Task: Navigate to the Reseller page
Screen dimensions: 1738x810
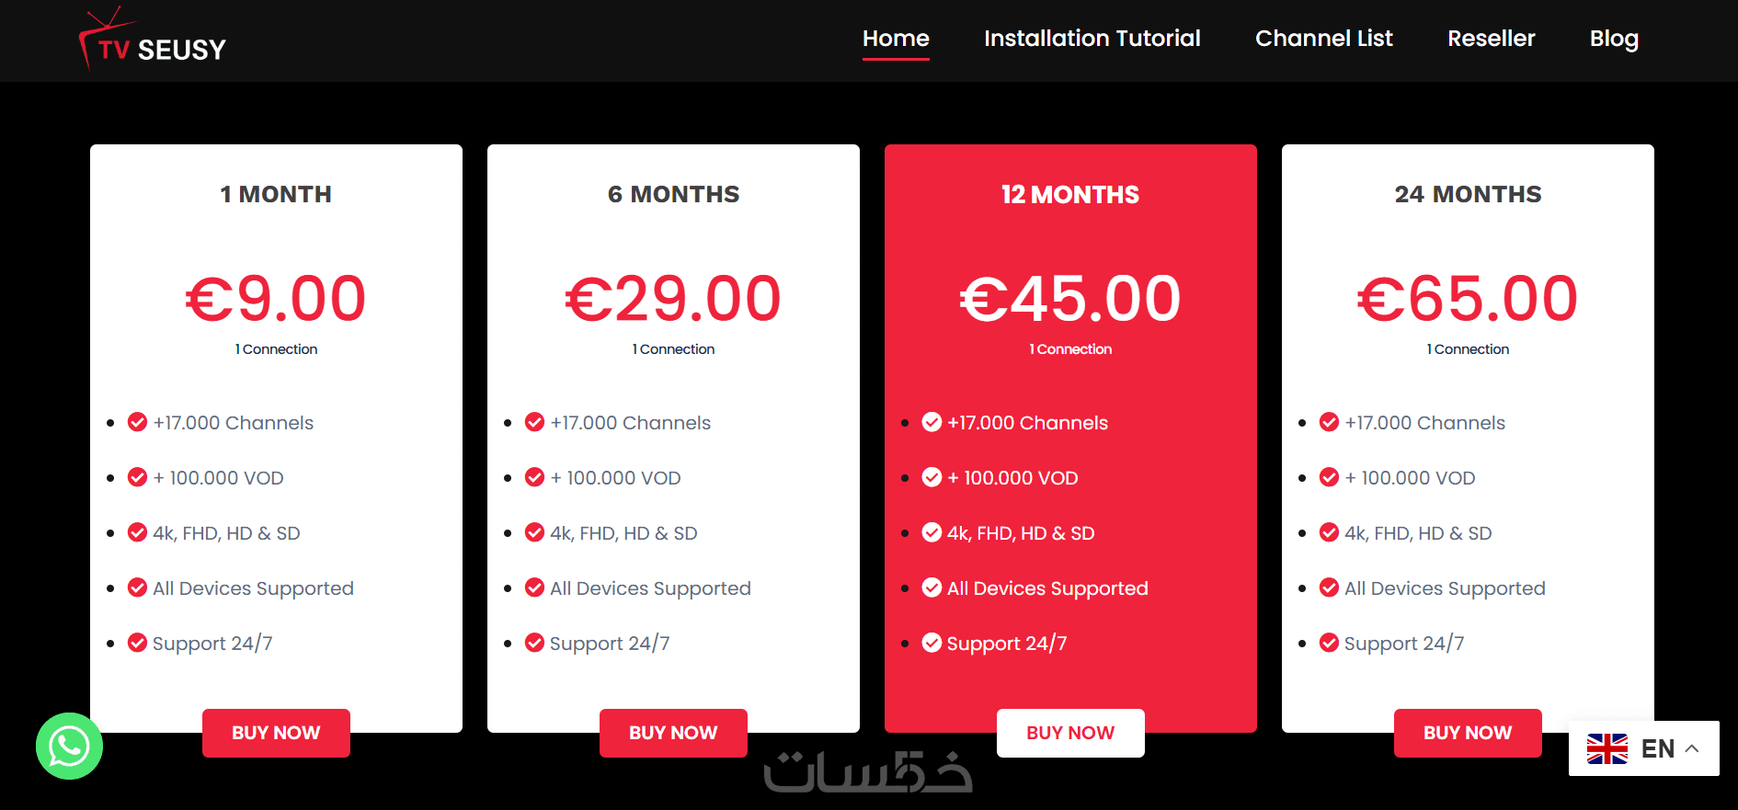Action: (x=1491, y=39)
